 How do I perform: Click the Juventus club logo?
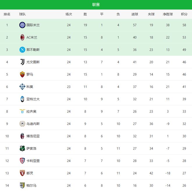point(22,62)
